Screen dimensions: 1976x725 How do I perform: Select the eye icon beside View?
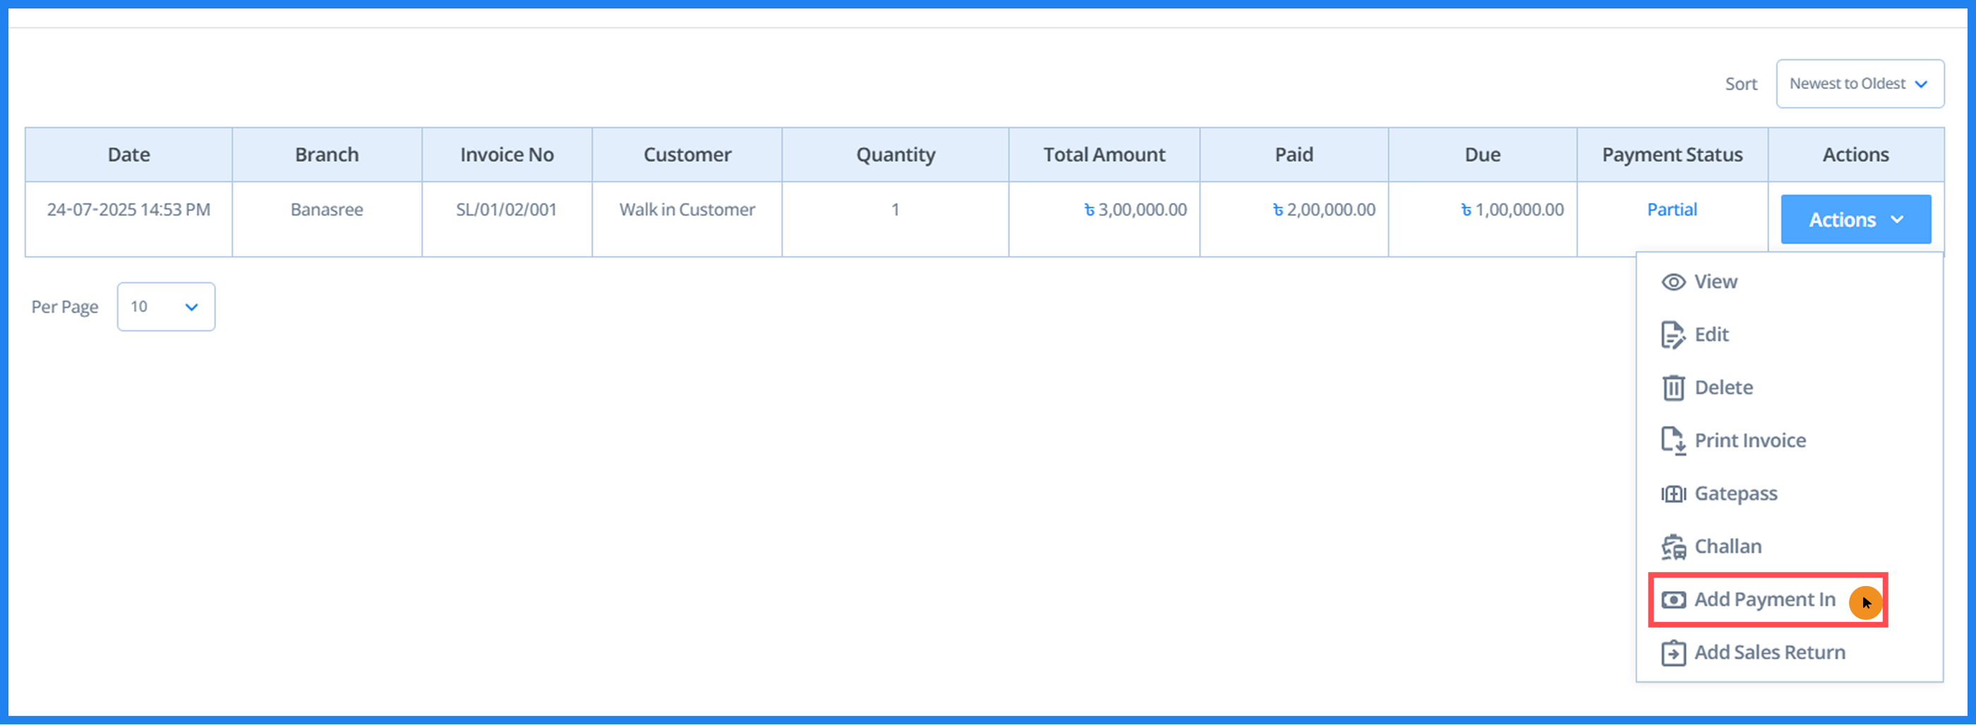pyautogui.click(x=1674, y=281)
